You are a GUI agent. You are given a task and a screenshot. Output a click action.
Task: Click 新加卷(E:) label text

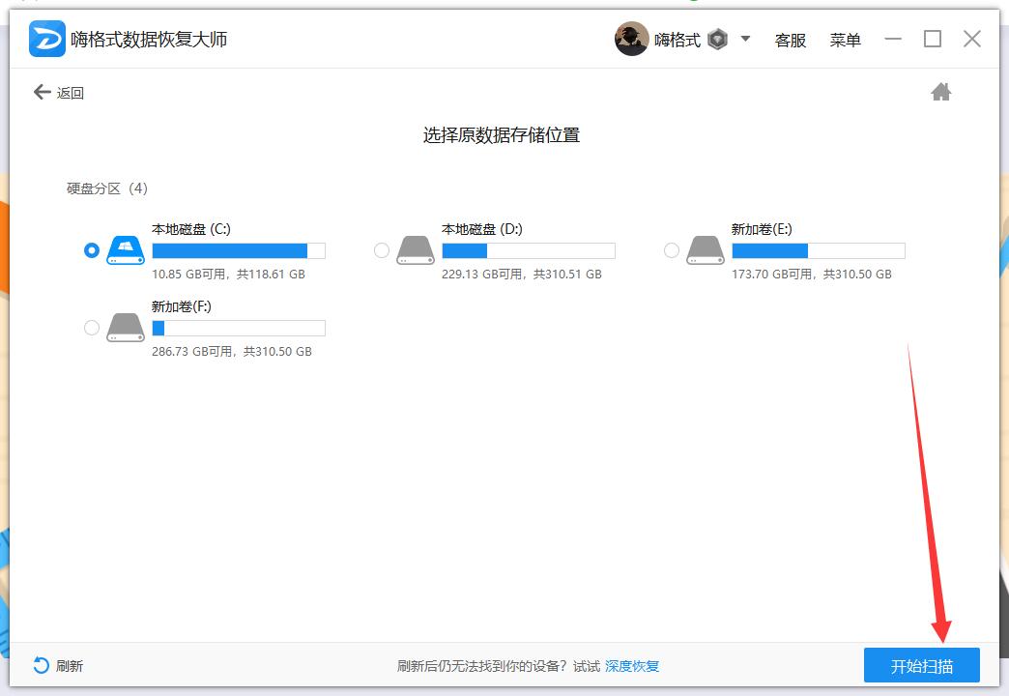(762, 229)
